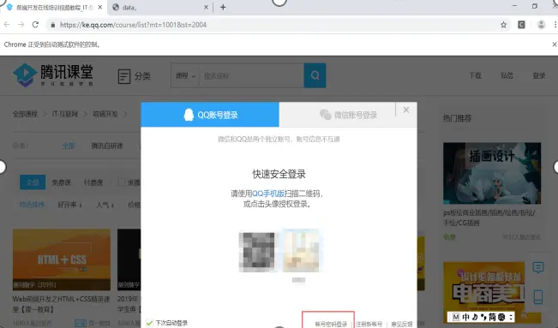
Task: Click 下载 in the site header
Action: coord(475,75)
